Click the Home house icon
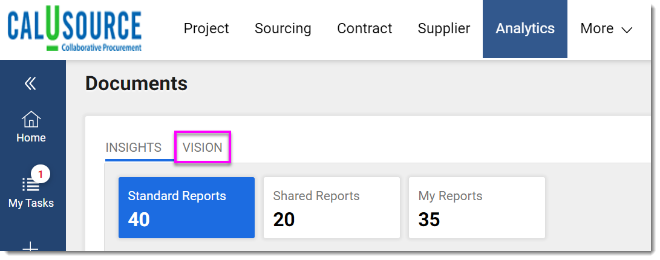 31,120
